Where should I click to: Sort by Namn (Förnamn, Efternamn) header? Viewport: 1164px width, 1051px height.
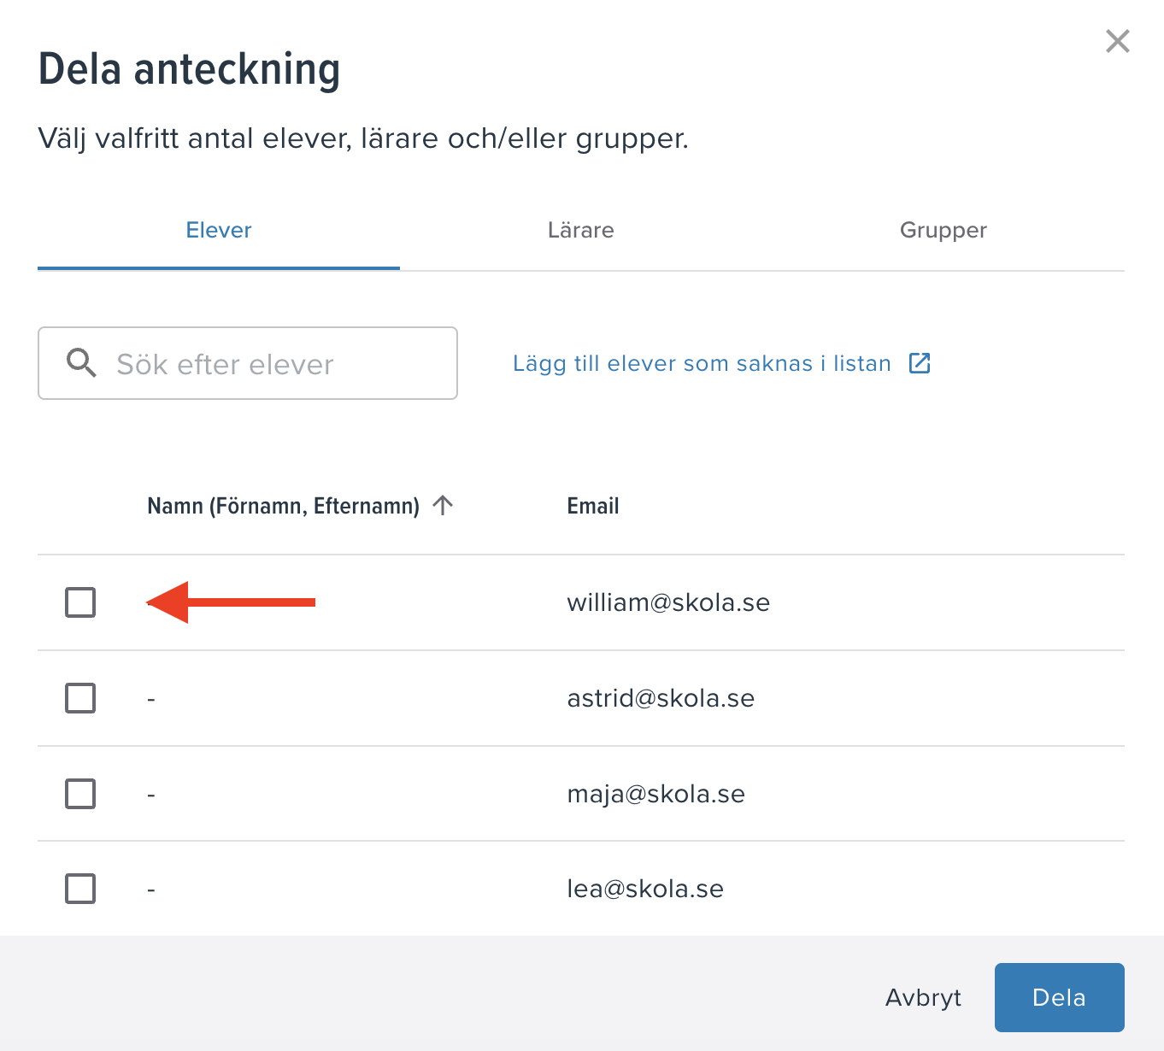[284, 506]
